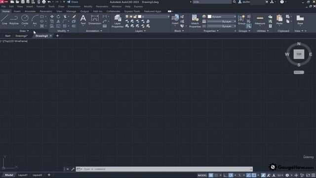This screenshot has height=178, width=316.
Task: Toggle Group selection on/off icon
Action: pyautogui.click(x=249, y=26)
